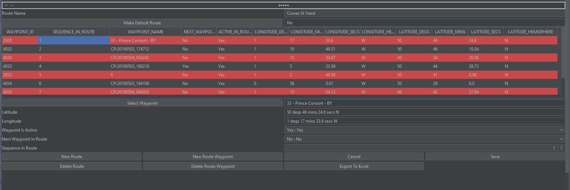Cancel the current edit
The height and width of the screenshot is (190, 570).
(354, 157)
